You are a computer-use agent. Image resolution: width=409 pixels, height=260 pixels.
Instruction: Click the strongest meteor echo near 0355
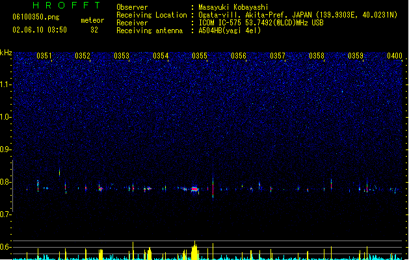pos(194,189)
